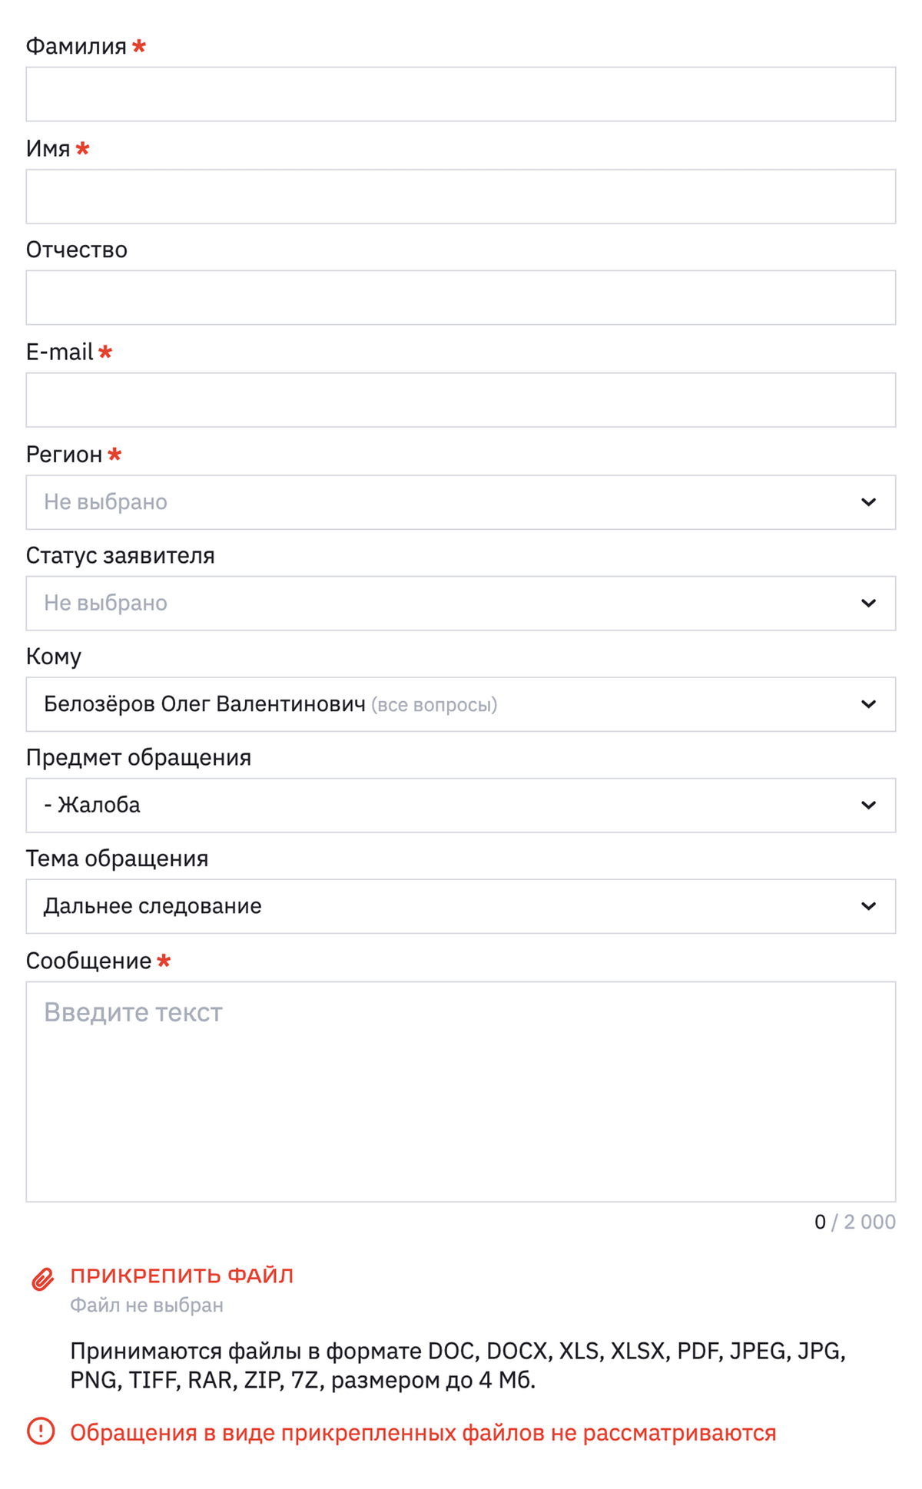Image resolution: width=922 pixels, height=1489 pixels.
Task: Click the Регион dropdown chevron arrow
Action: tap(868, 502)
